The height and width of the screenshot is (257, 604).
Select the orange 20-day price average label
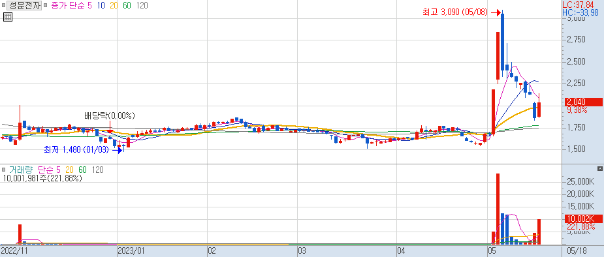114,6
